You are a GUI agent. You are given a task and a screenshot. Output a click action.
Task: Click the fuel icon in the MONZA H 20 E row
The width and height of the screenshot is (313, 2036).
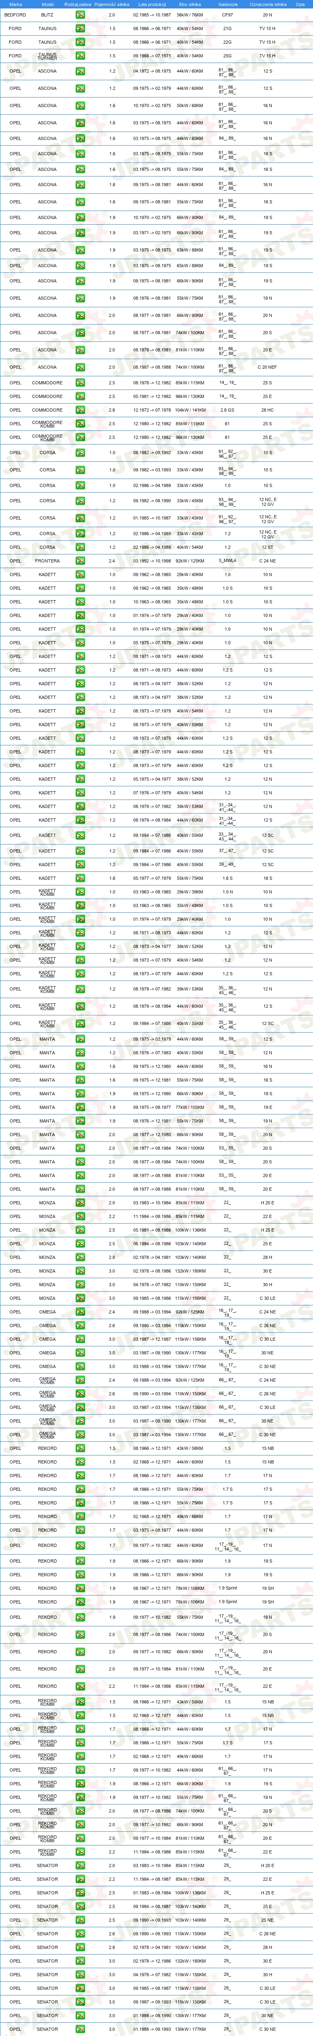coord(80,1203)
